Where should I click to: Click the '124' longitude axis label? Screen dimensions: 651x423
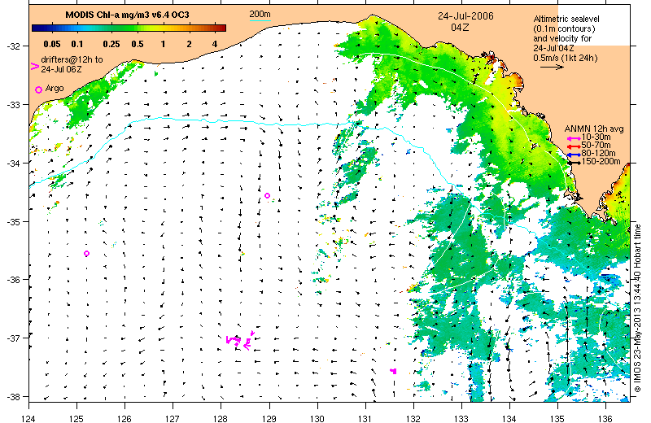coord(28,418)
